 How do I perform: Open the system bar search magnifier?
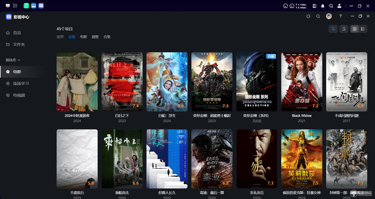click(331, 6)
